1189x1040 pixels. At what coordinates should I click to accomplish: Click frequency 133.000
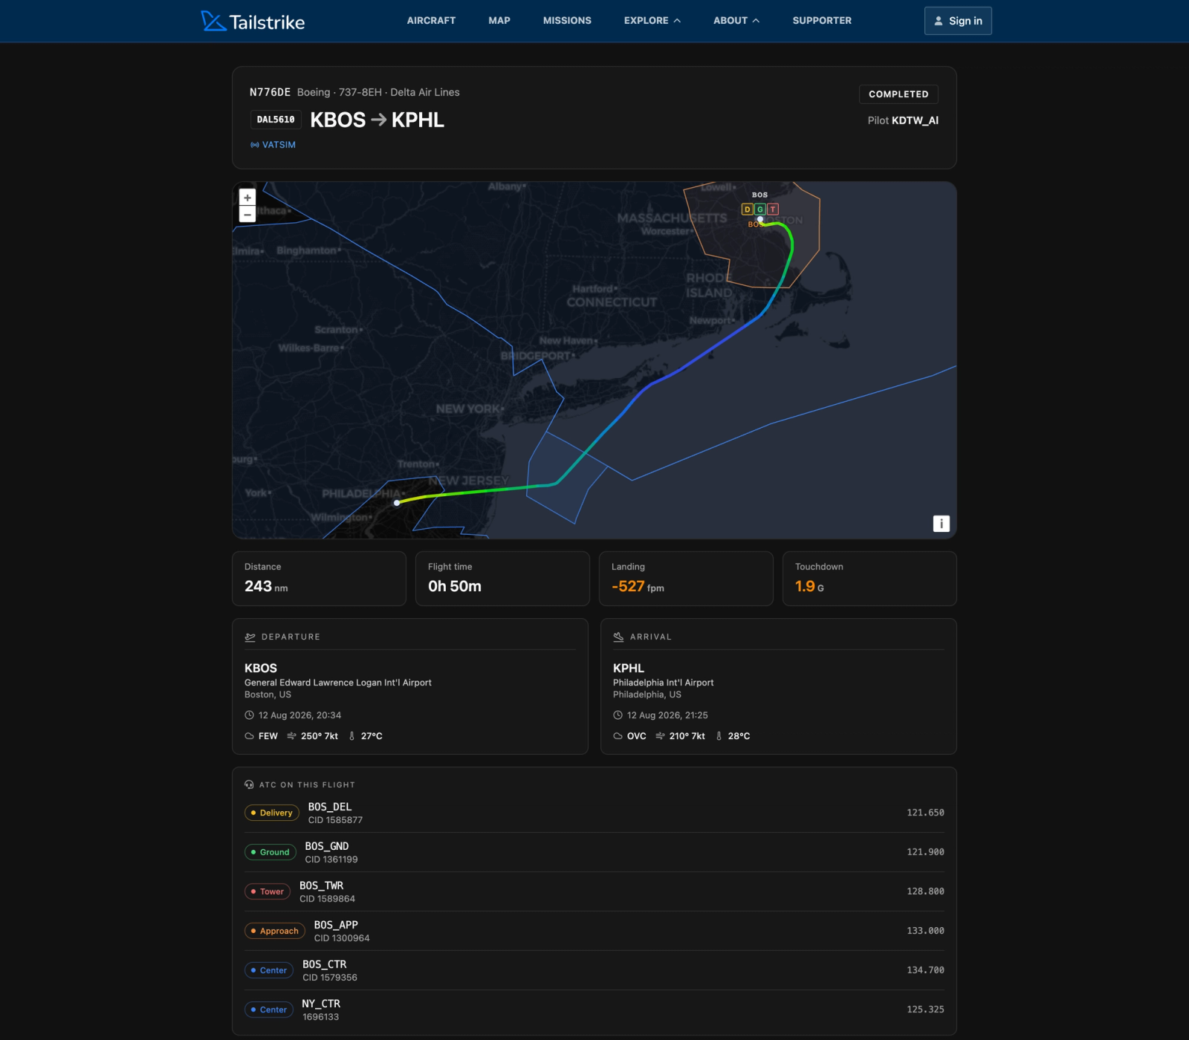tap(925, 931)
